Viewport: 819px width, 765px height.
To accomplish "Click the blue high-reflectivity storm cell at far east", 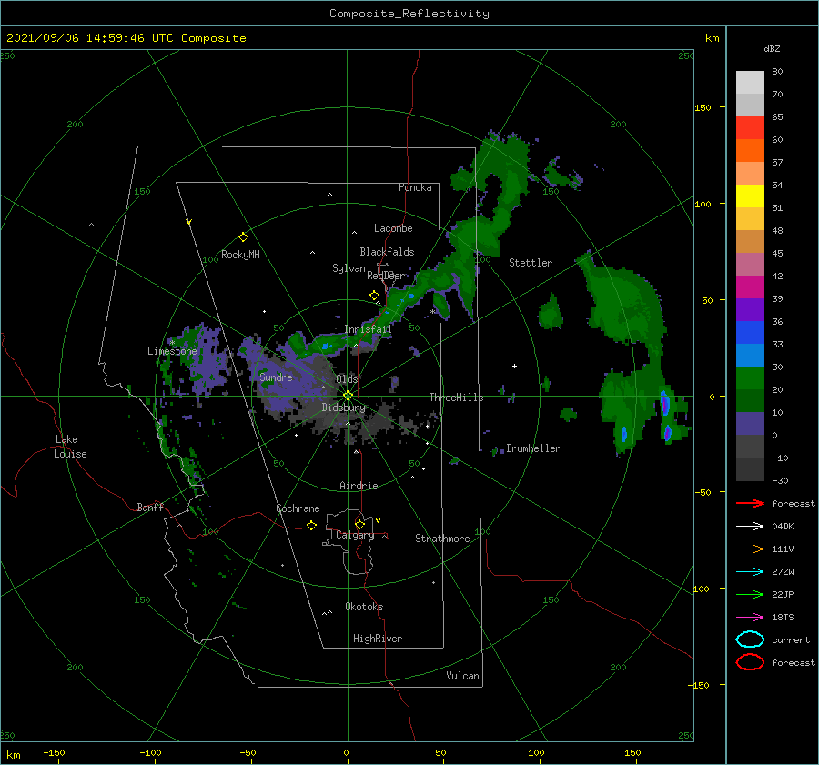I will coord(665,404).
